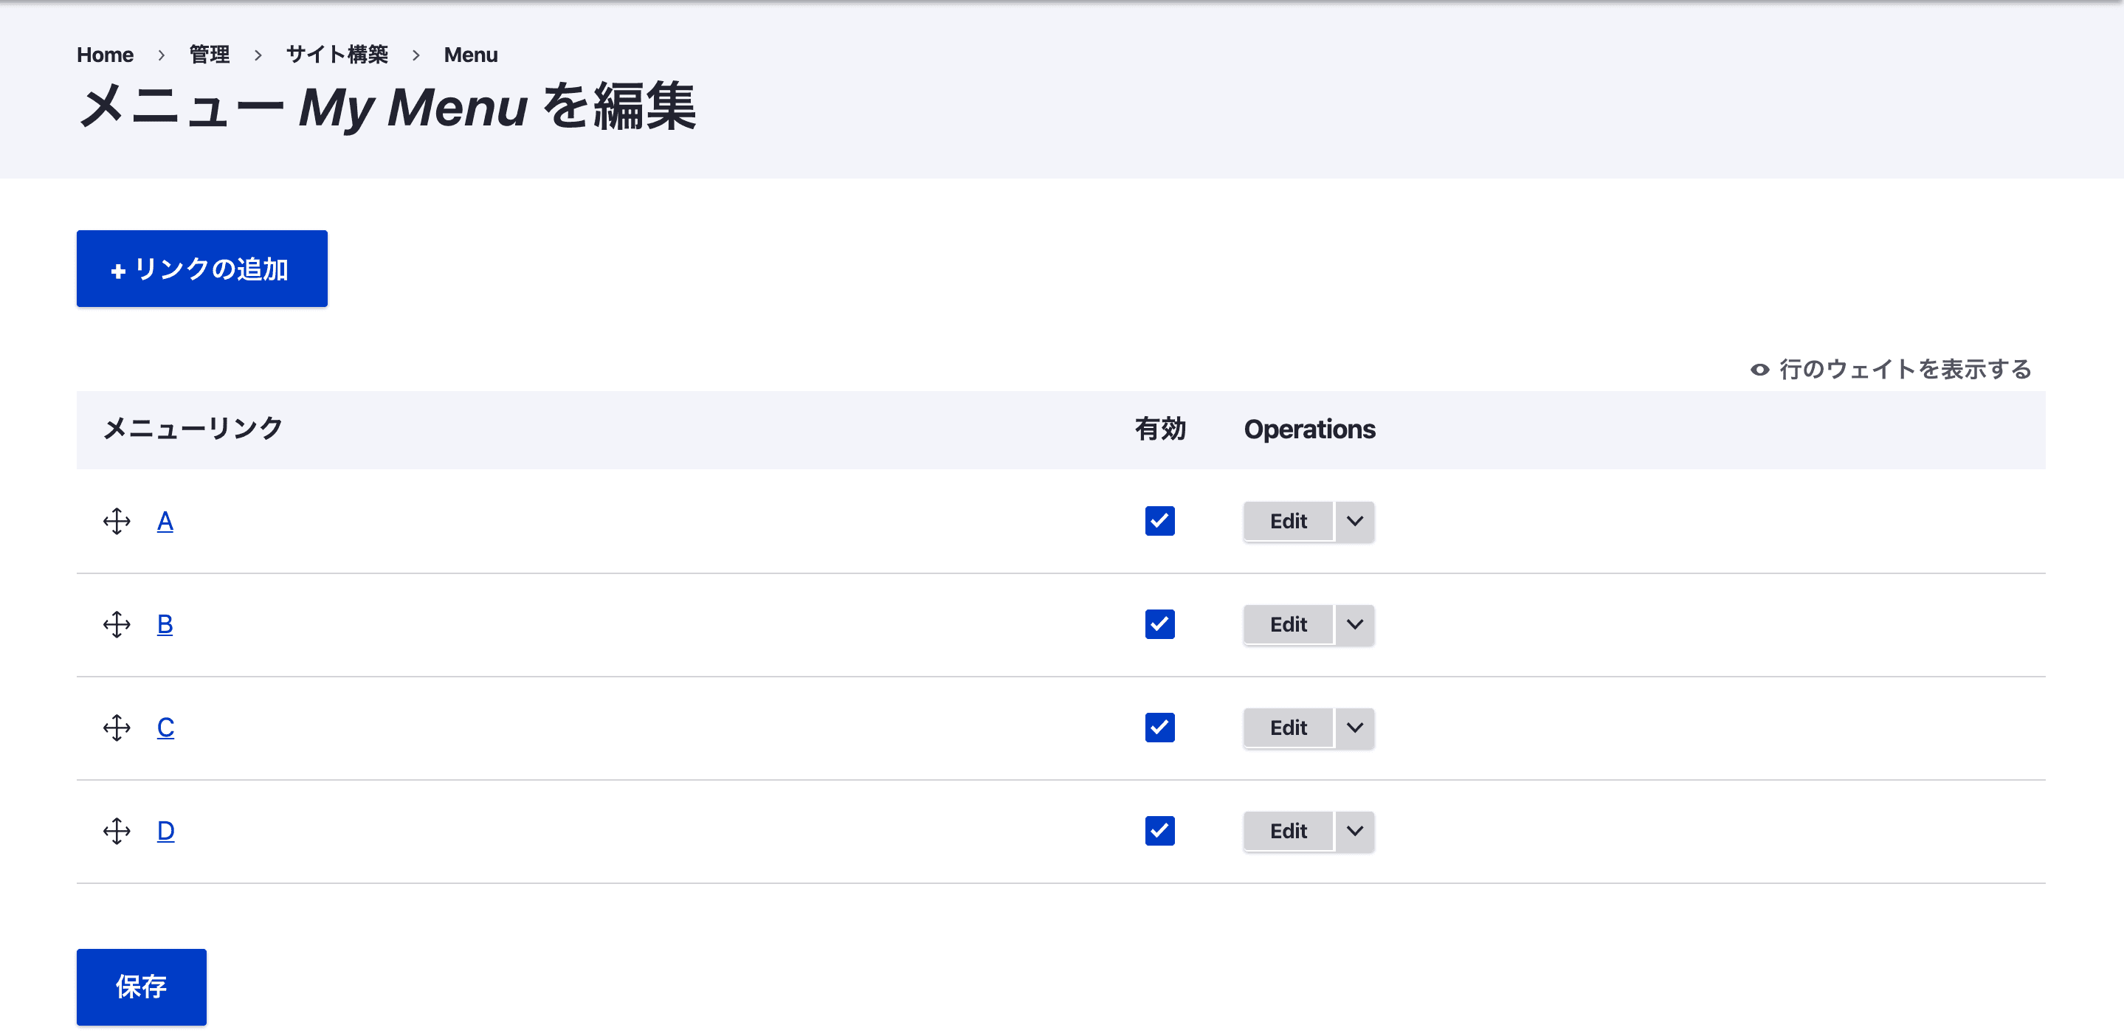Click the drag handle for row A
This screenshot has width=2124, height=1036.
coord(117,521)
